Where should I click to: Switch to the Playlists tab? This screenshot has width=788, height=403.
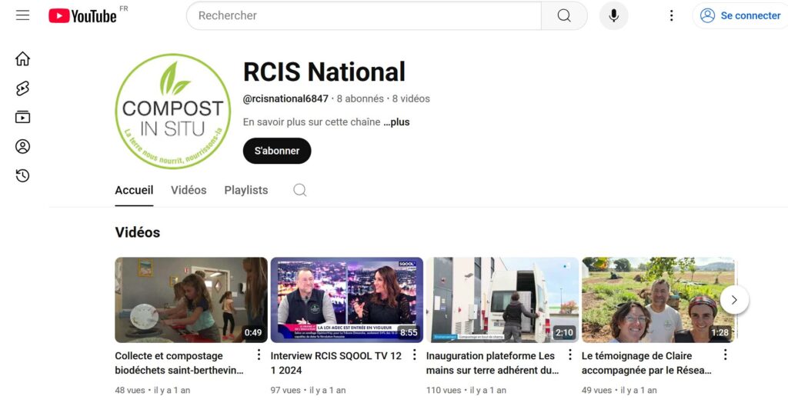(x=245, y=191)
